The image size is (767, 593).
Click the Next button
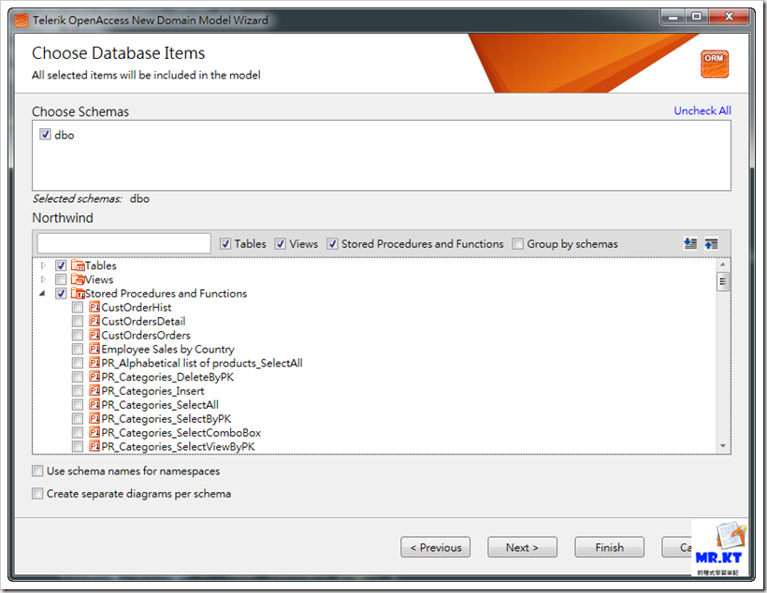click(522, 547)
